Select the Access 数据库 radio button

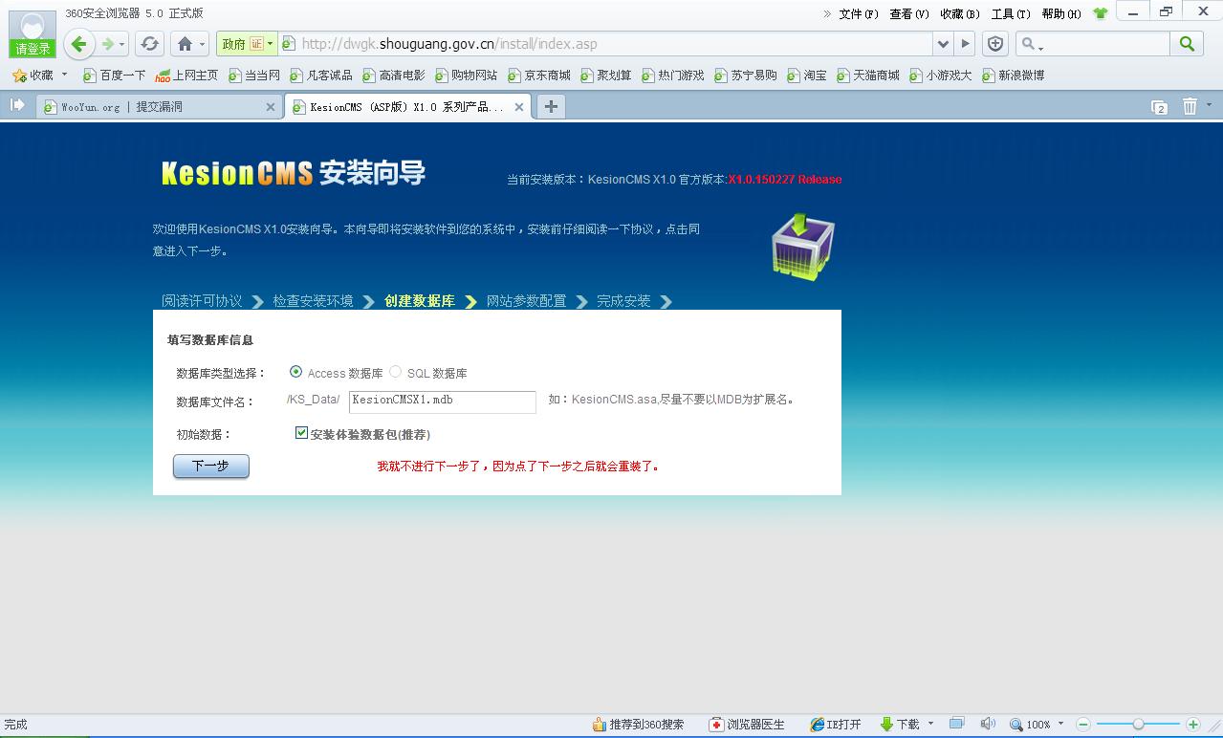click(295, 372)
